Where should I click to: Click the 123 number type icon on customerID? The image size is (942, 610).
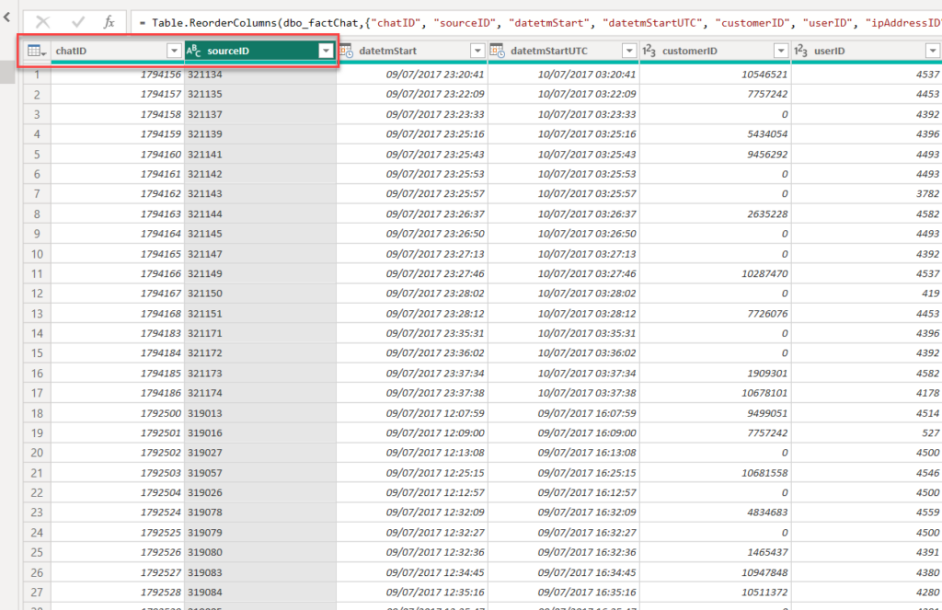point(649,52)
